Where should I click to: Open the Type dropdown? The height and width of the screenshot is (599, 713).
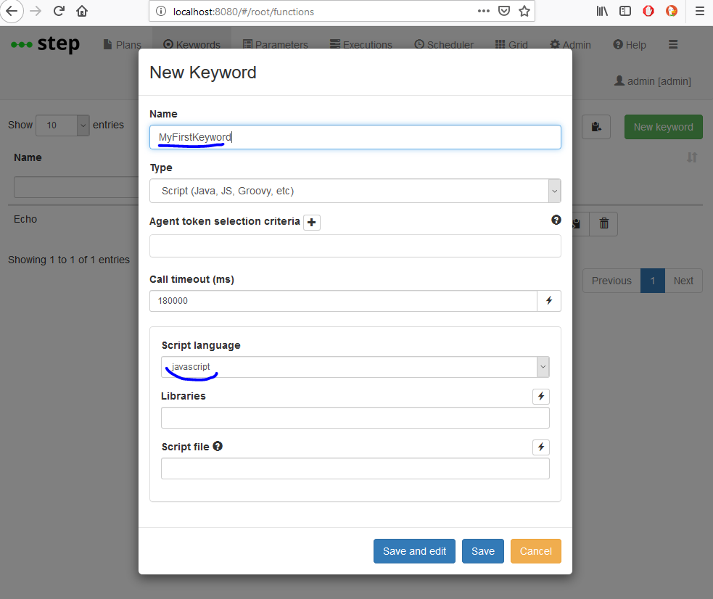point(355,191)
